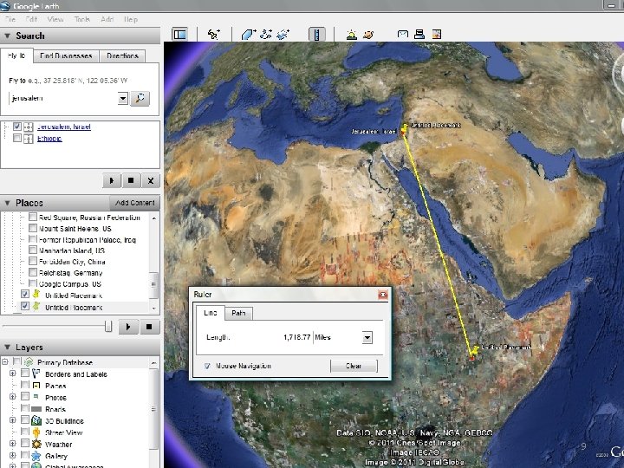The image size is (624, 468).
Task: Collapse the Search panel triangle
Action: (7, 36)
